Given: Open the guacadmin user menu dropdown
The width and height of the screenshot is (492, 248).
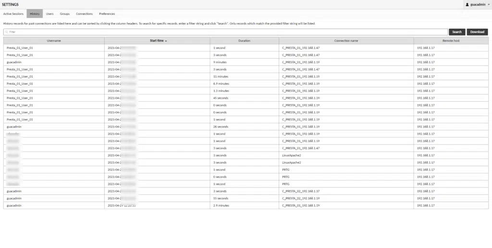Looking at the screenshot, I should (x=478, y=5).
